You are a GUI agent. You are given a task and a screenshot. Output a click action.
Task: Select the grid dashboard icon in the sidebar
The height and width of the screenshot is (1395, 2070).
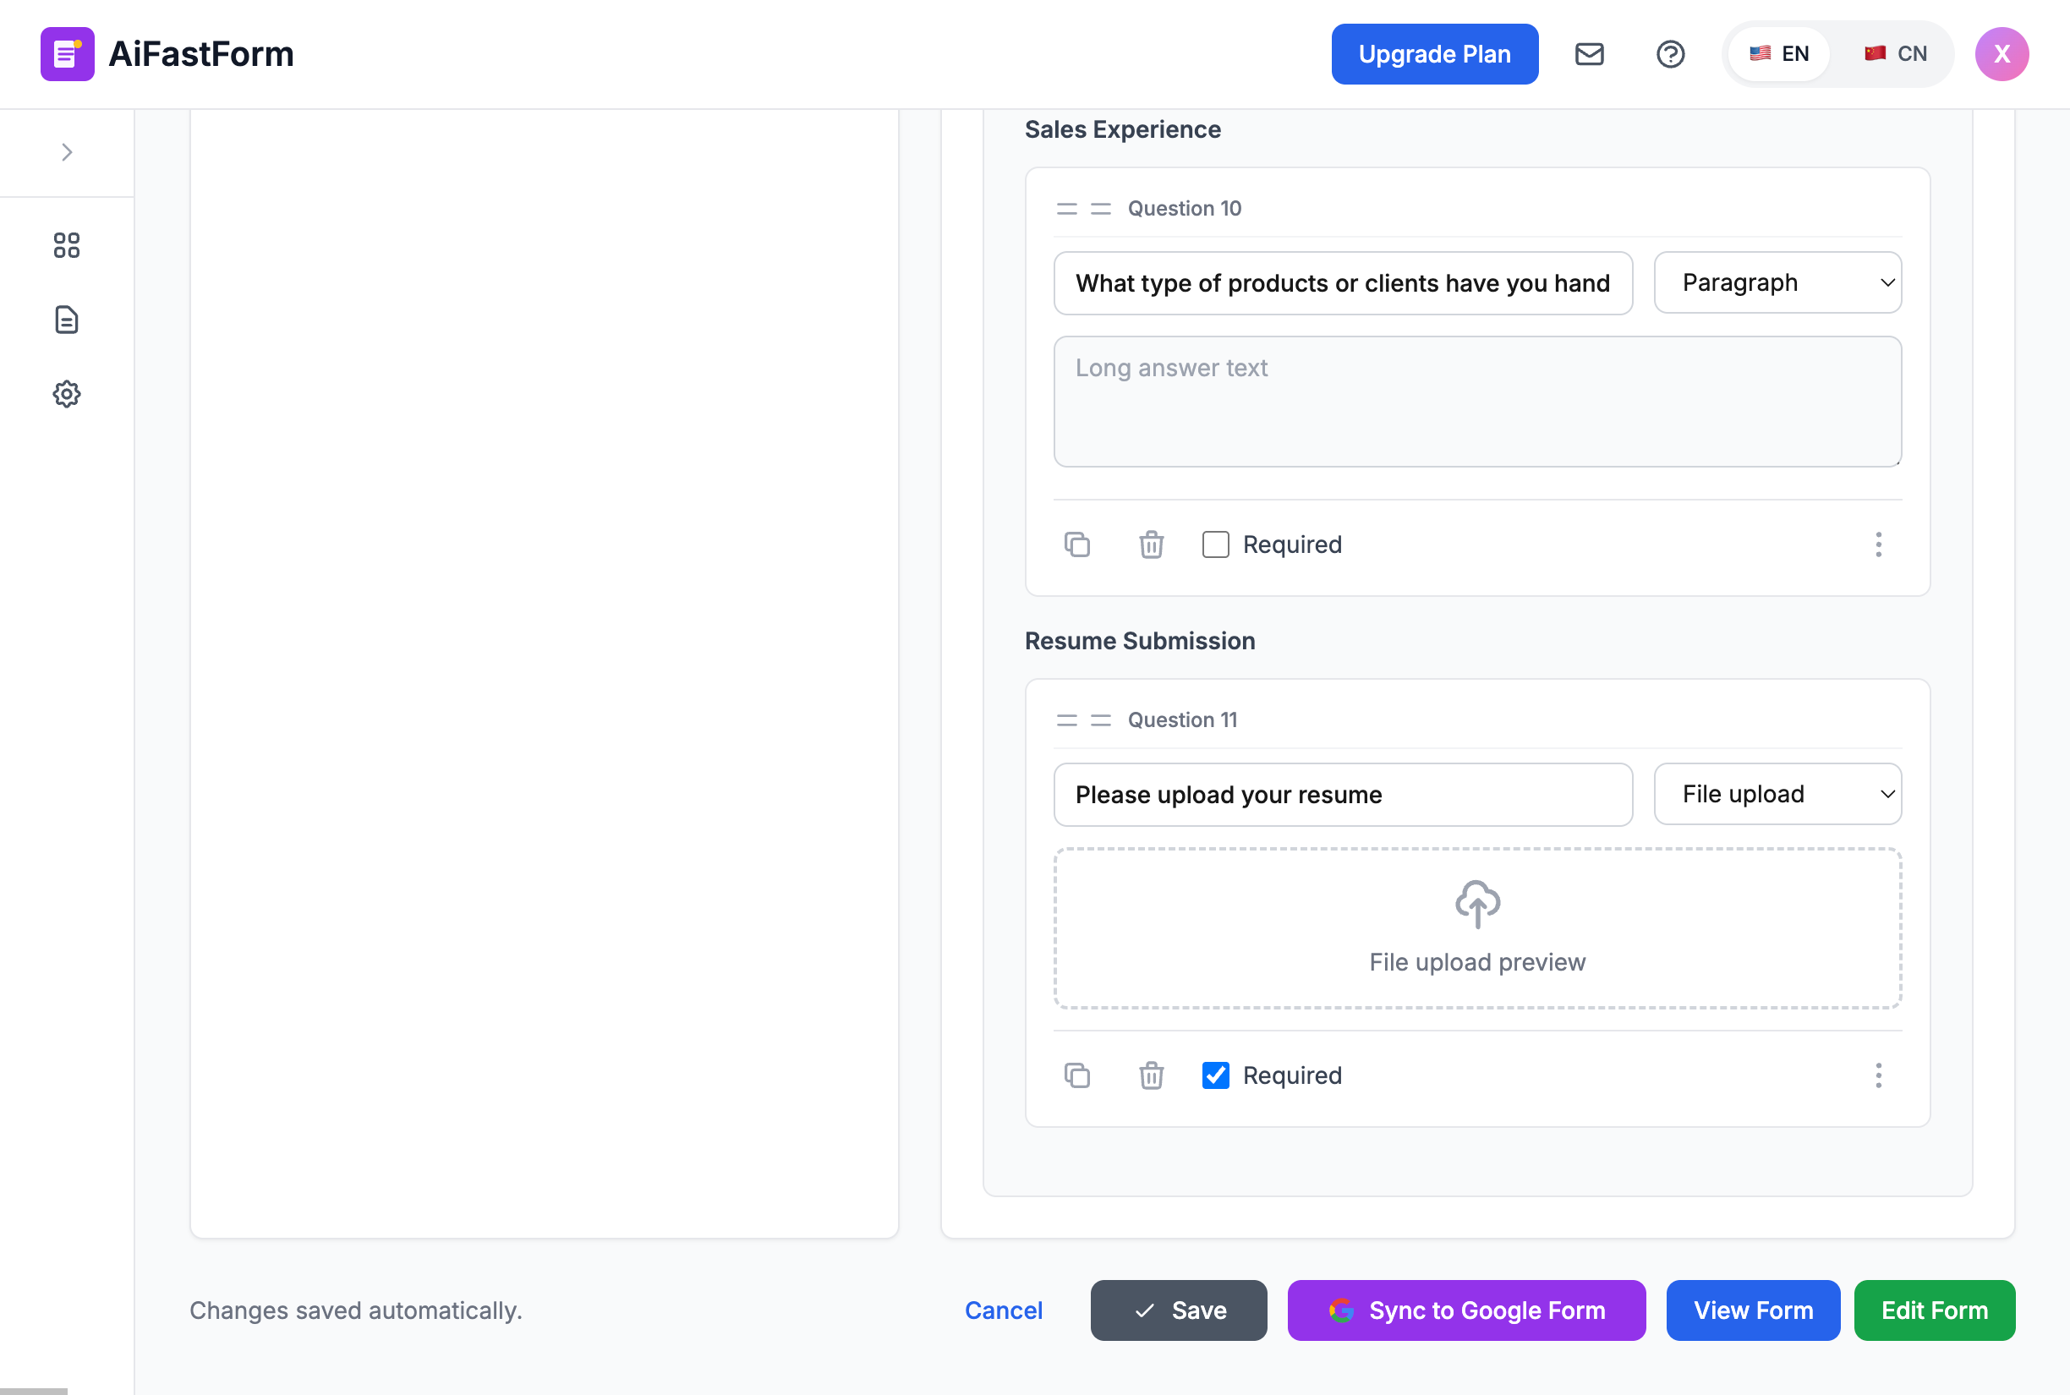[66, 245]
